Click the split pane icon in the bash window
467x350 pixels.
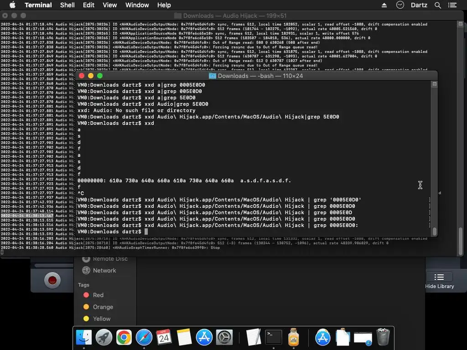click(435, 84)
